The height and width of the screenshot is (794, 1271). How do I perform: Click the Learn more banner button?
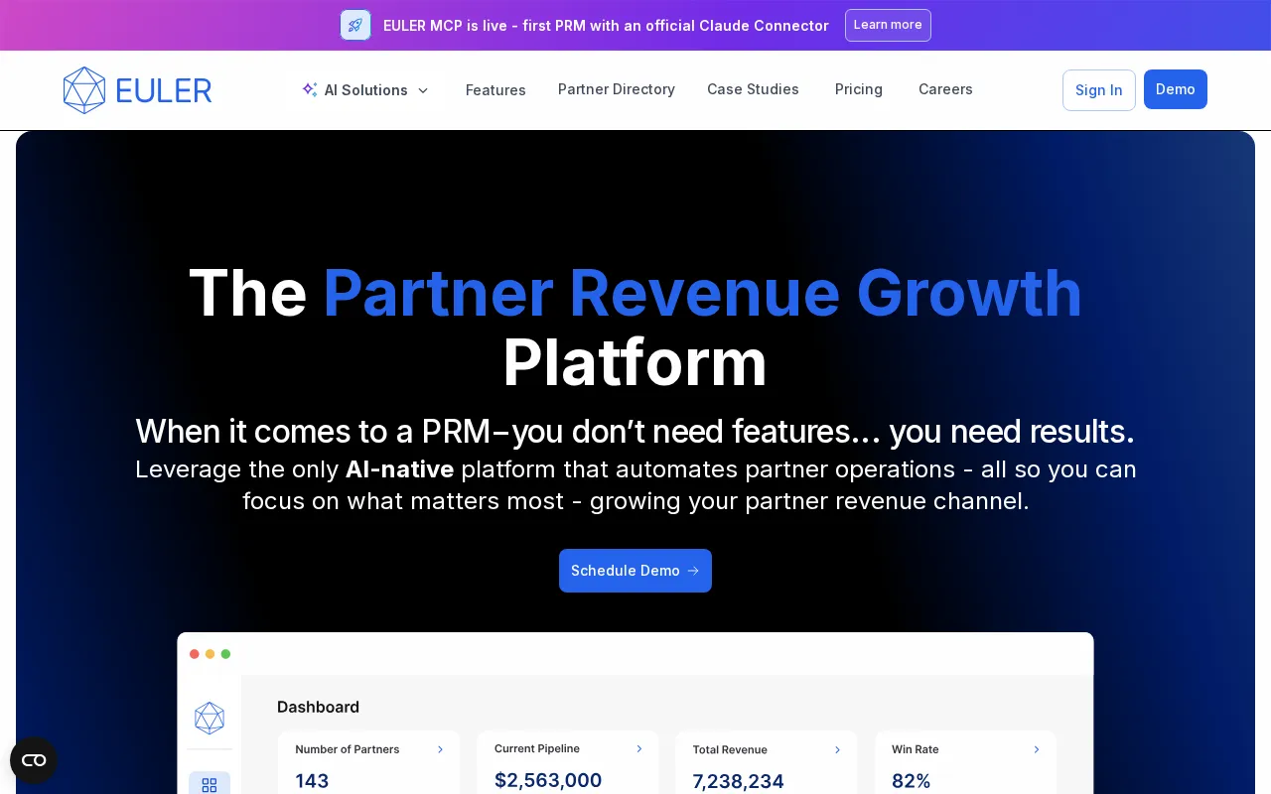point(888,25)
